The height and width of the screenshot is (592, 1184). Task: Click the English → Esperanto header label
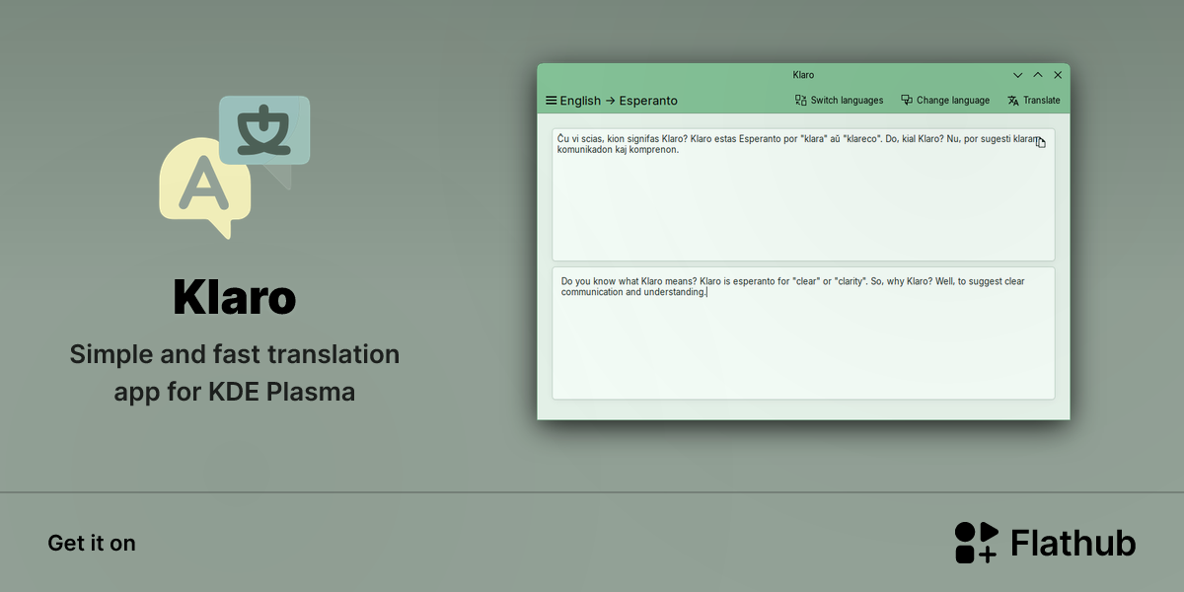pyautogui.click(x=619, y=101)
